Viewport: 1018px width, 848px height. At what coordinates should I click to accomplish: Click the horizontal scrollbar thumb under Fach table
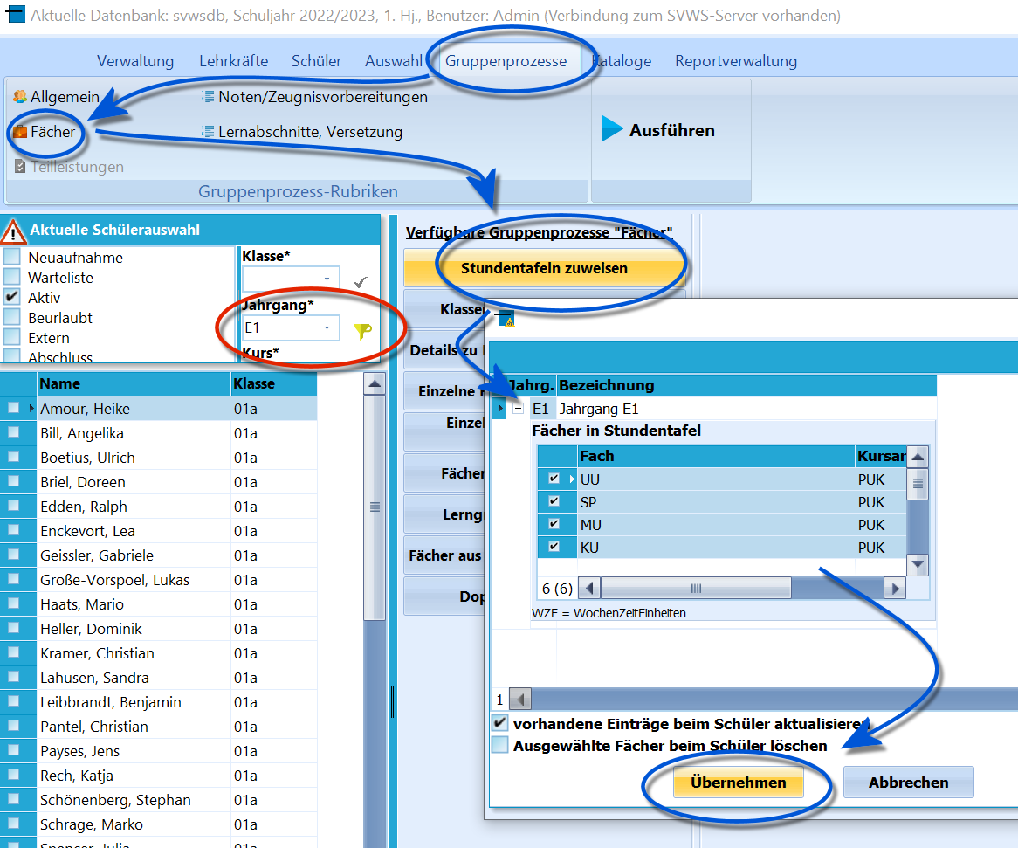point(696,589)
